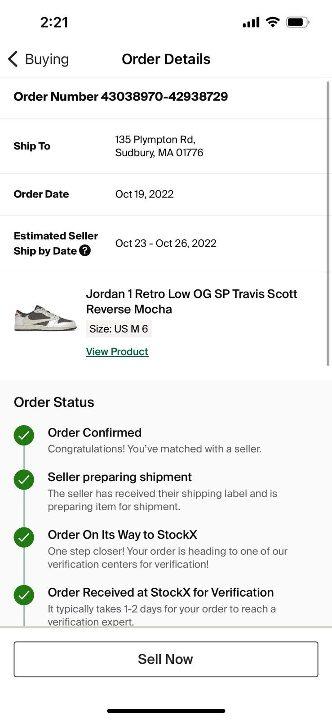Tap the back chevron arrow
Image resolution: width=332 pixels, height=720 pixels.
coord(13,59)
